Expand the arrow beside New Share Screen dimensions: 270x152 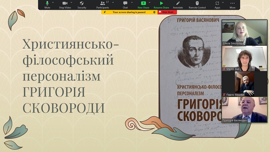150,2
